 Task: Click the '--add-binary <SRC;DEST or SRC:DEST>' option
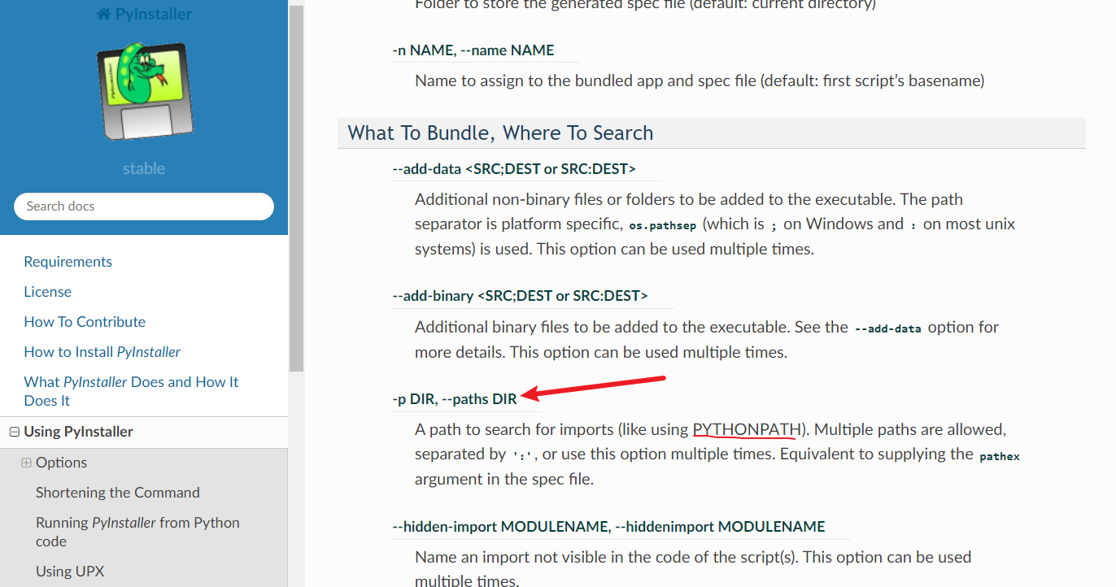click(x=520, y=296)
